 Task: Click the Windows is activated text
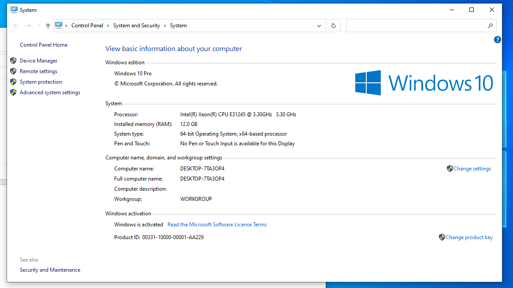(x=138, y=225)
